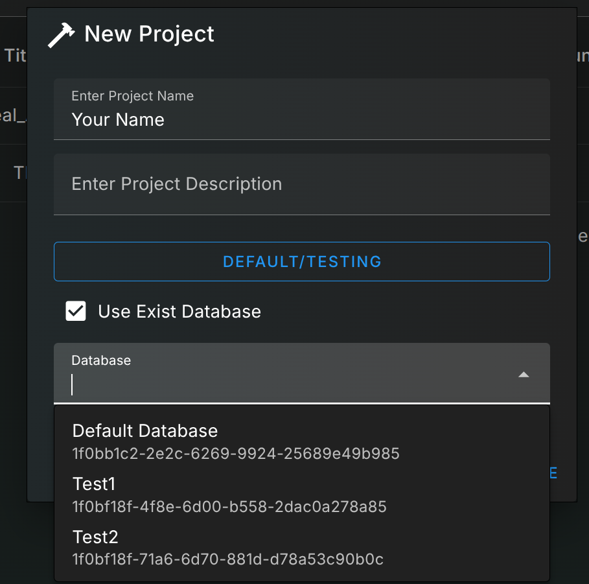Click the hammer icon beside New Project
This screenshot has width=589, height=584.
[x=62, y=34]
